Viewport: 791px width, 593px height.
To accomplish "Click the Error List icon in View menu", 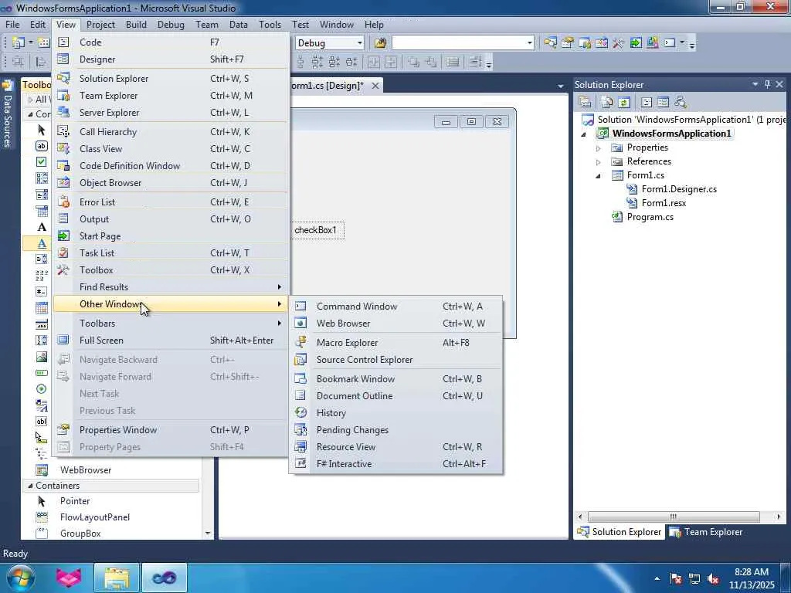I will [x=63, y=202].
